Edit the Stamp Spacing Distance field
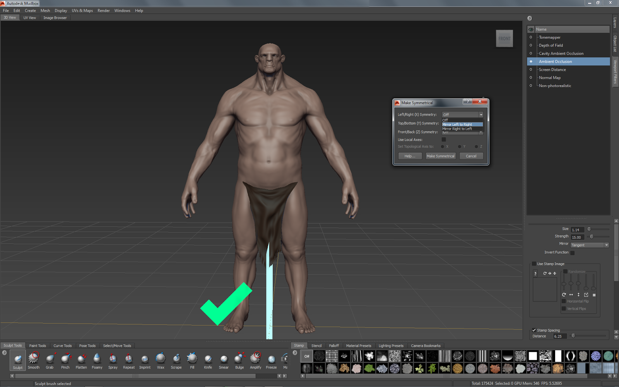 pyautogui.click(x=559, y=336)
